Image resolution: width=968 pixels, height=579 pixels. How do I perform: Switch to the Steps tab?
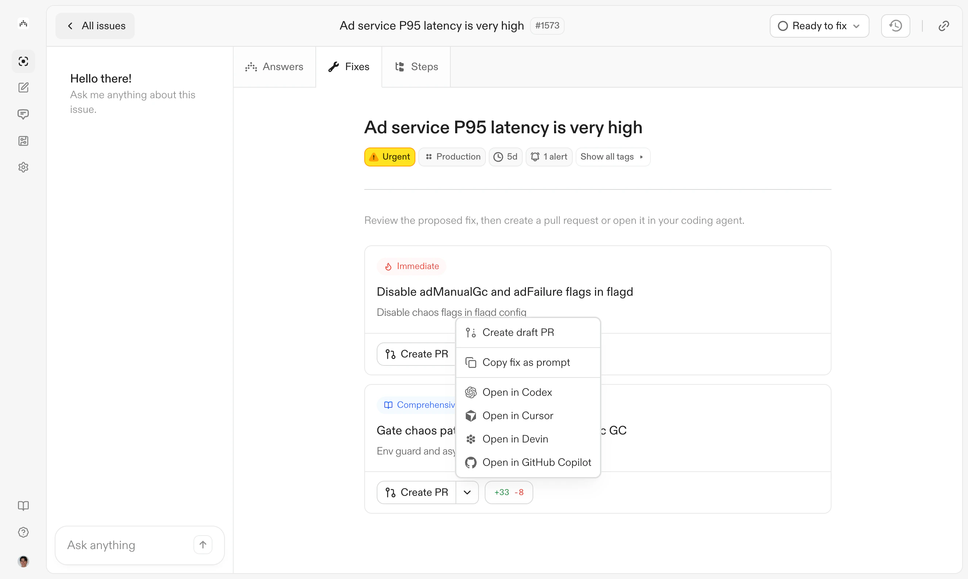click(x=416, y=66)
